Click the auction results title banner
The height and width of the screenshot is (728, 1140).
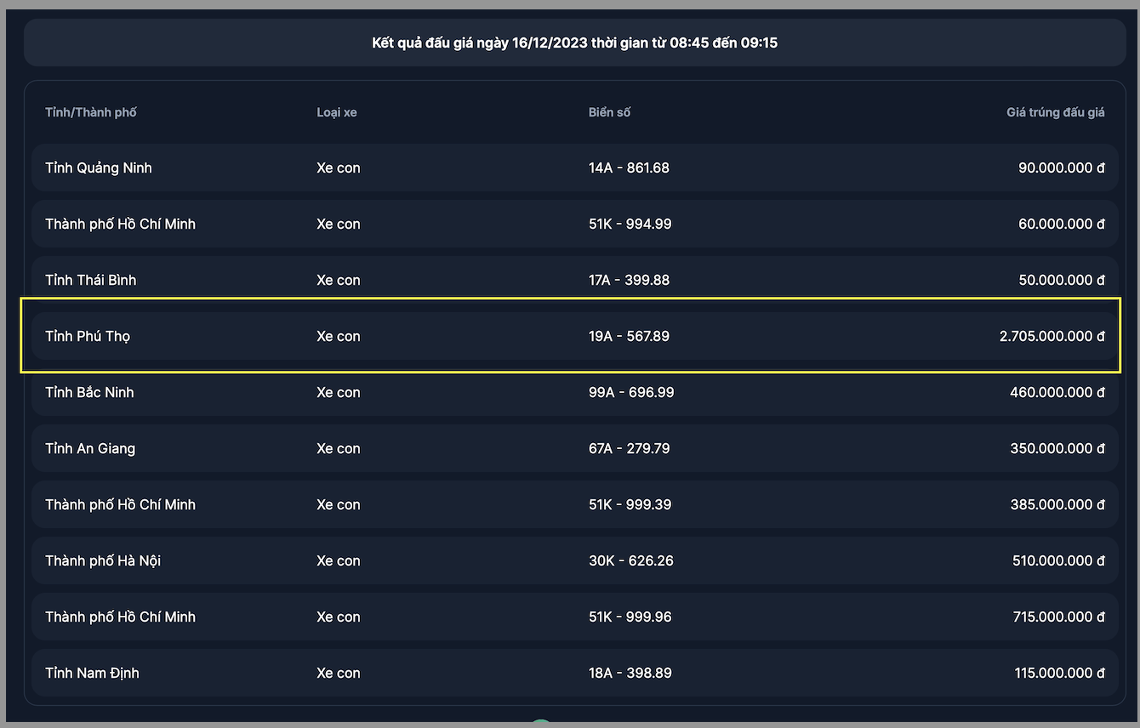(x=575, y=43)
